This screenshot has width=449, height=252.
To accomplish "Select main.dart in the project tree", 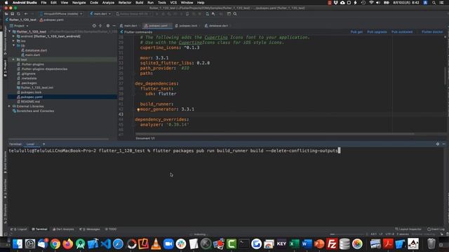I will (32, 55).
